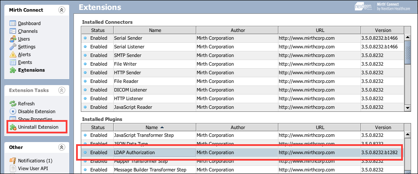Viewport: 418px width, 174px height.
Task: Sort connectors by Name column header
Action: point(155,30)
